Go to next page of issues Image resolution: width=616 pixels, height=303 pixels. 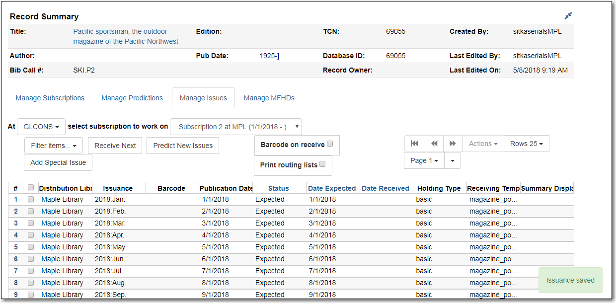point(453,144)
